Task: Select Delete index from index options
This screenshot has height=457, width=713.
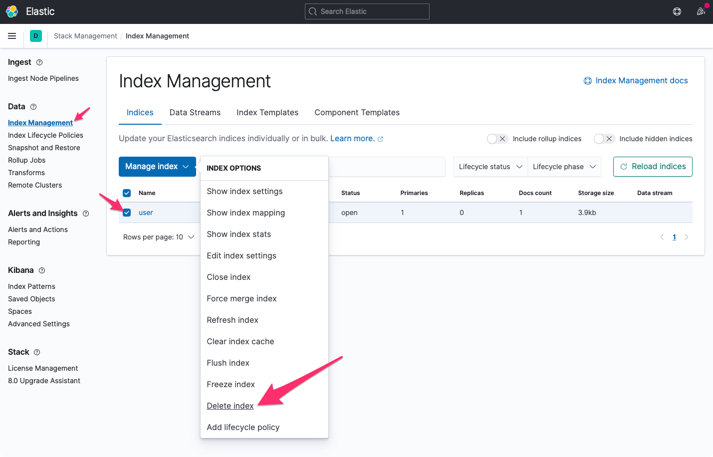Action: pyautogui.click(x=230, y=406)
